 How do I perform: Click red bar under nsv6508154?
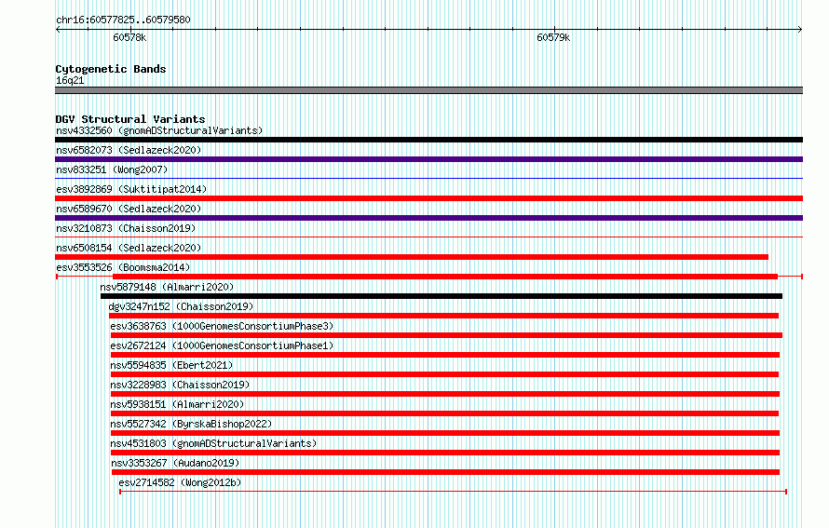[x=412, y=257]
